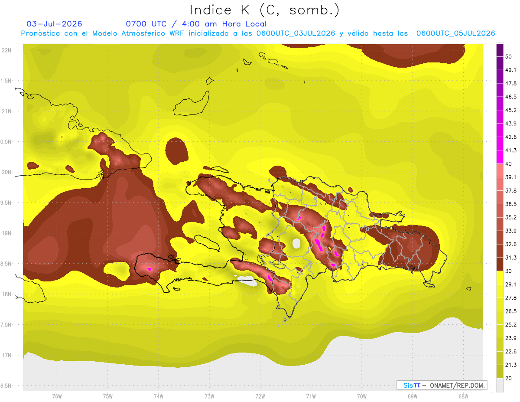The image size is (520, 402).
Task: Click the "68W" longitude axis label
Action: click(x=463, y=396)
